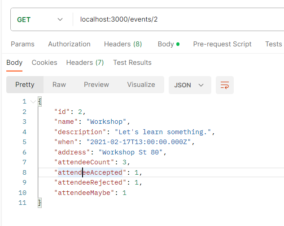
Task: Click the request URL field
Action: click(179, 20)
